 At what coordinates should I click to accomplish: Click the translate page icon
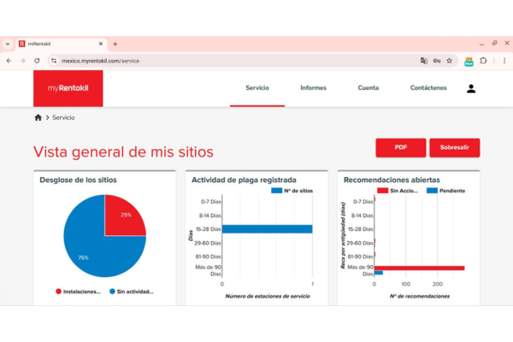pos(423,61)
